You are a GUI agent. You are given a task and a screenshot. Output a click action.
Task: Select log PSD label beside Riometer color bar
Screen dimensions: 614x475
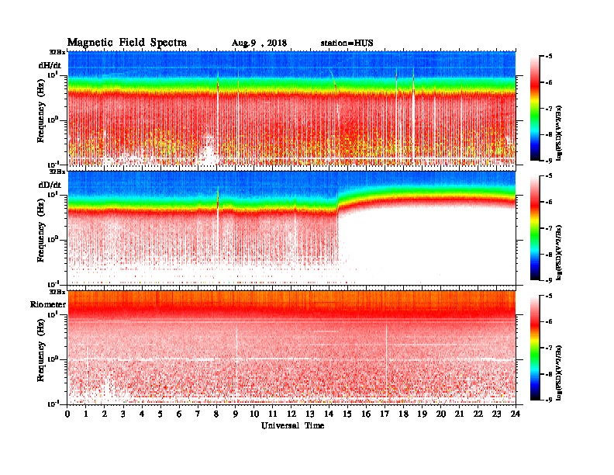click(559, 373)
